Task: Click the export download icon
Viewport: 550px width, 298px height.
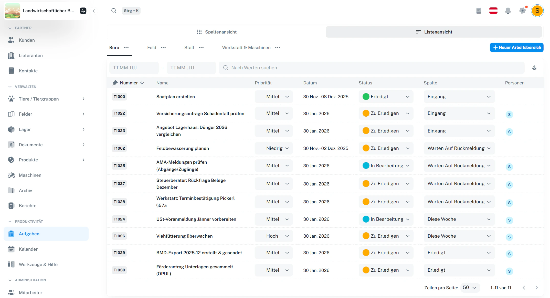Action: [534, 68]
